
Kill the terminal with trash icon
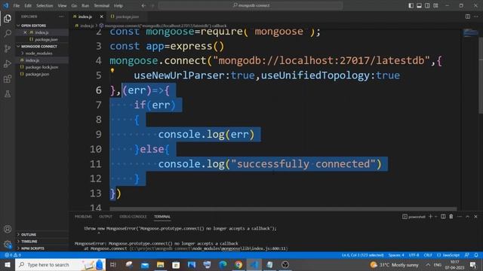(x=451, y=217)
